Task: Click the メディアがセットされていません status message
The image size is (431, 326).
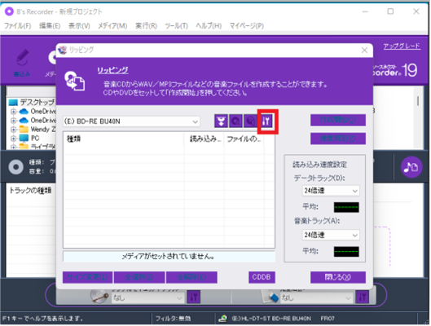Action: pos(168,257)
